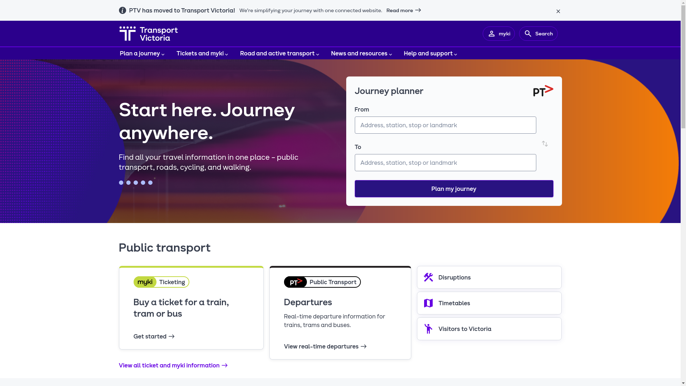Click the myki Ticketing badge

coord(161,282)
